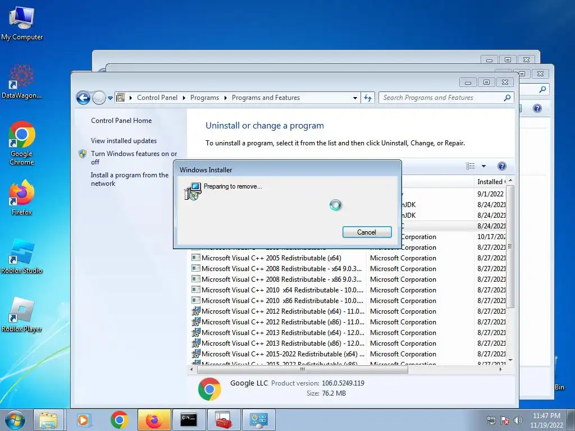Viewport: 575px width, 431px height.
Task: Click the volume speaker tray icon
Action: 518,420
